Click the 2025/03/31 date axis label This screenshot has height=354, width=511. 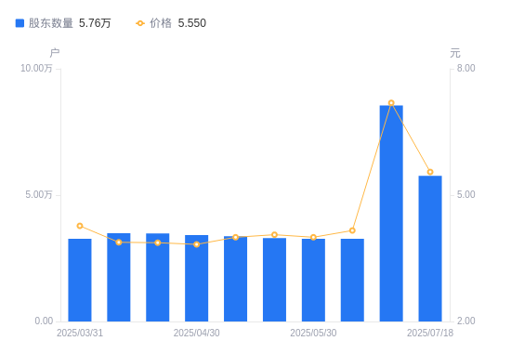[x=80, y=333]
